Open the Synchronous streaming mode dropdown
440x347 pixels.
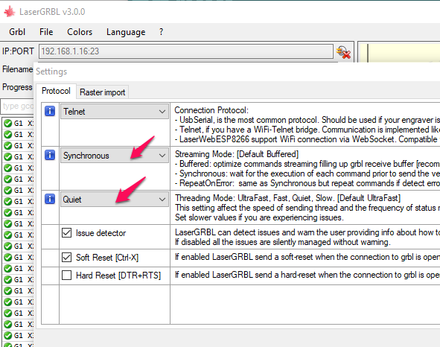coord(115,155)
